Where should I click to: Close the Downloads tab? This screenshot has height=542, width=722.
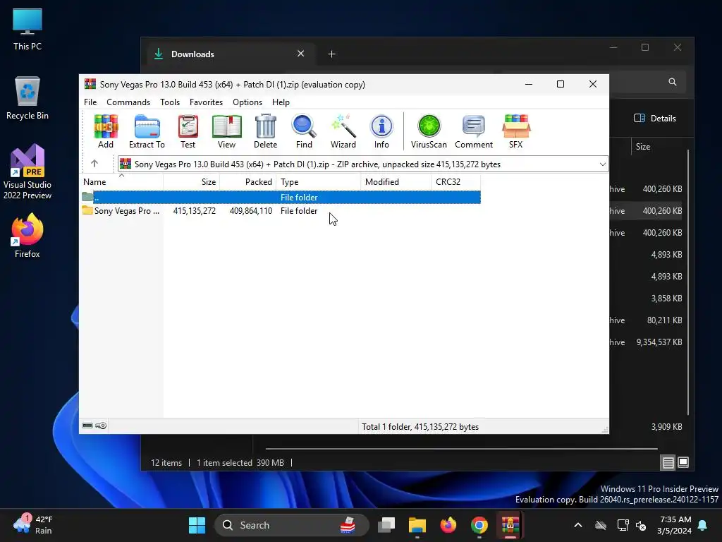click(300, 54)
